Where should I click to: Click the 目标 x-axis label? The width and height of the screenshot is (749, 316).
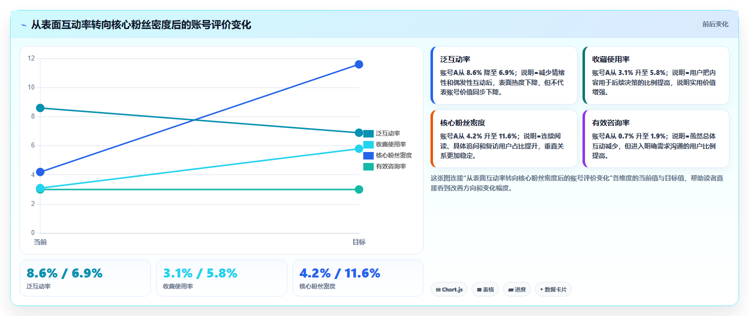[x=358, y=242]
